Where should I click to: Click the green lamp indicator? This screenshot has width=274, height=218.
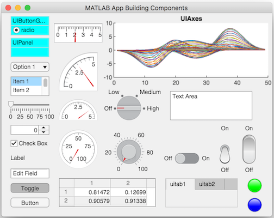254,185
